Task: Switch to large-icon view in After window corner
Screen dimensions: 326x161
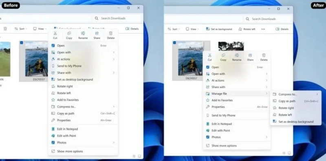Action: coord(289,153)
